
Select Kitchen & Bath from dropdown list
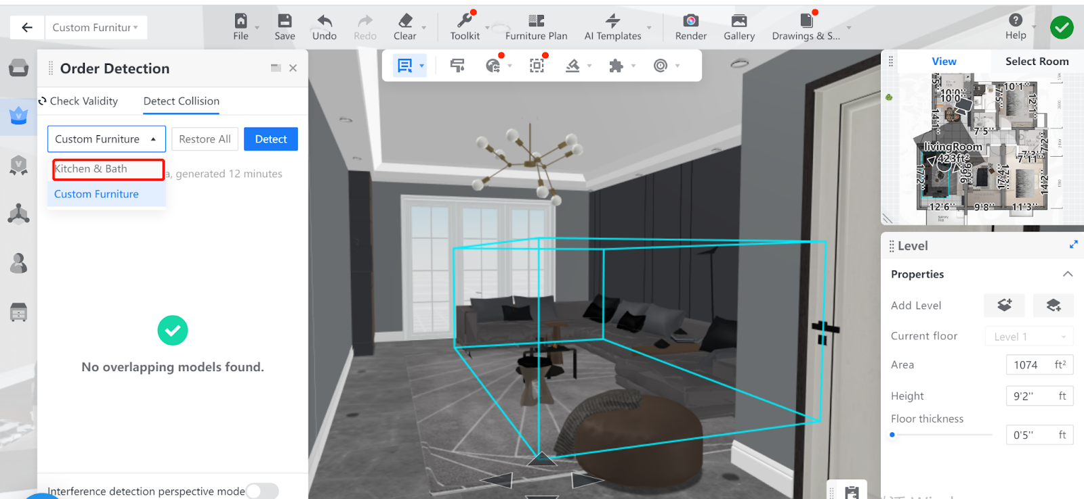coord(108,169)
